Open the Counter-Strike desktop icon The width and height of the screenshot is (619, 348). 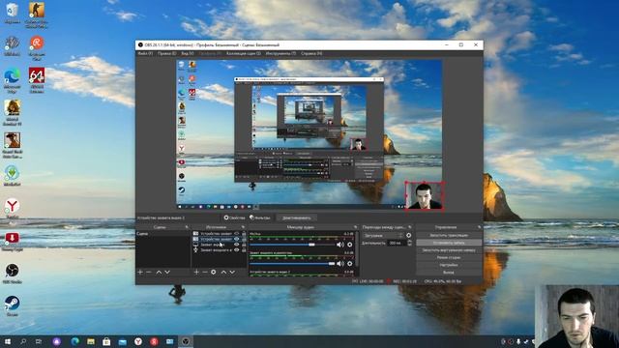point(37,14)
